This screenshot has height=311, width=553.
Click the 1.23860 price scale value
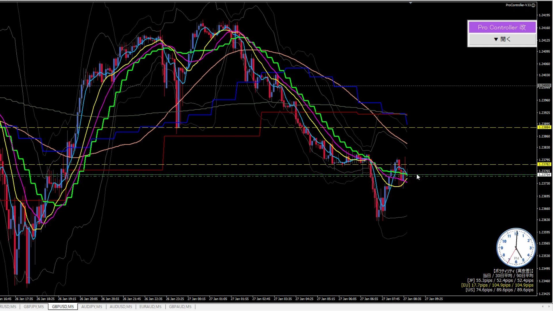(544, 136)
